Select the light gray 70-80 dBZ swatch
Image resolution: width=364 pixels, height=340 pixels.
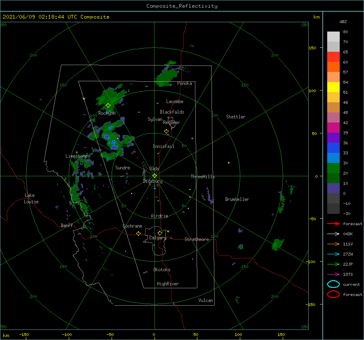click(333, 36)
